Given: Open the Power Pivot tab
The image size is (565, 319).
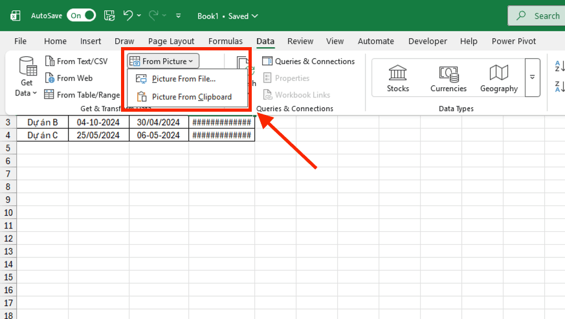Looking at the screenshot, I should click(514, 41).
